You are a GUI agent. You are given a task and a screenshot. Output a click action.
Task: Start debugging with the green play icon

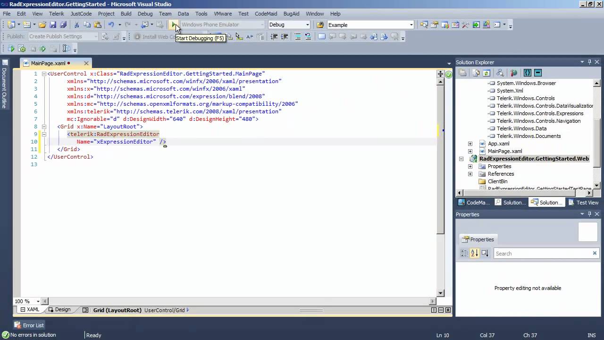click(174, 25)
